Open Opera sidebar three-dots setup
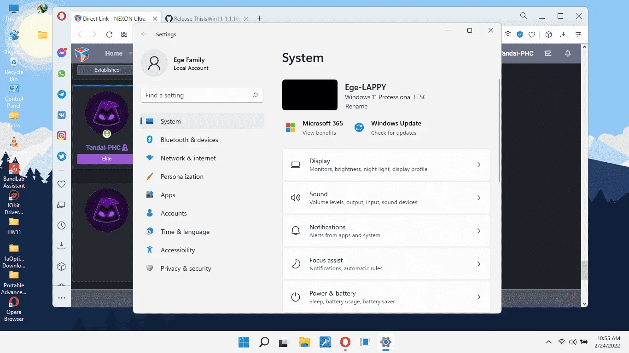629x353 pixels. [x=61, y=298]
